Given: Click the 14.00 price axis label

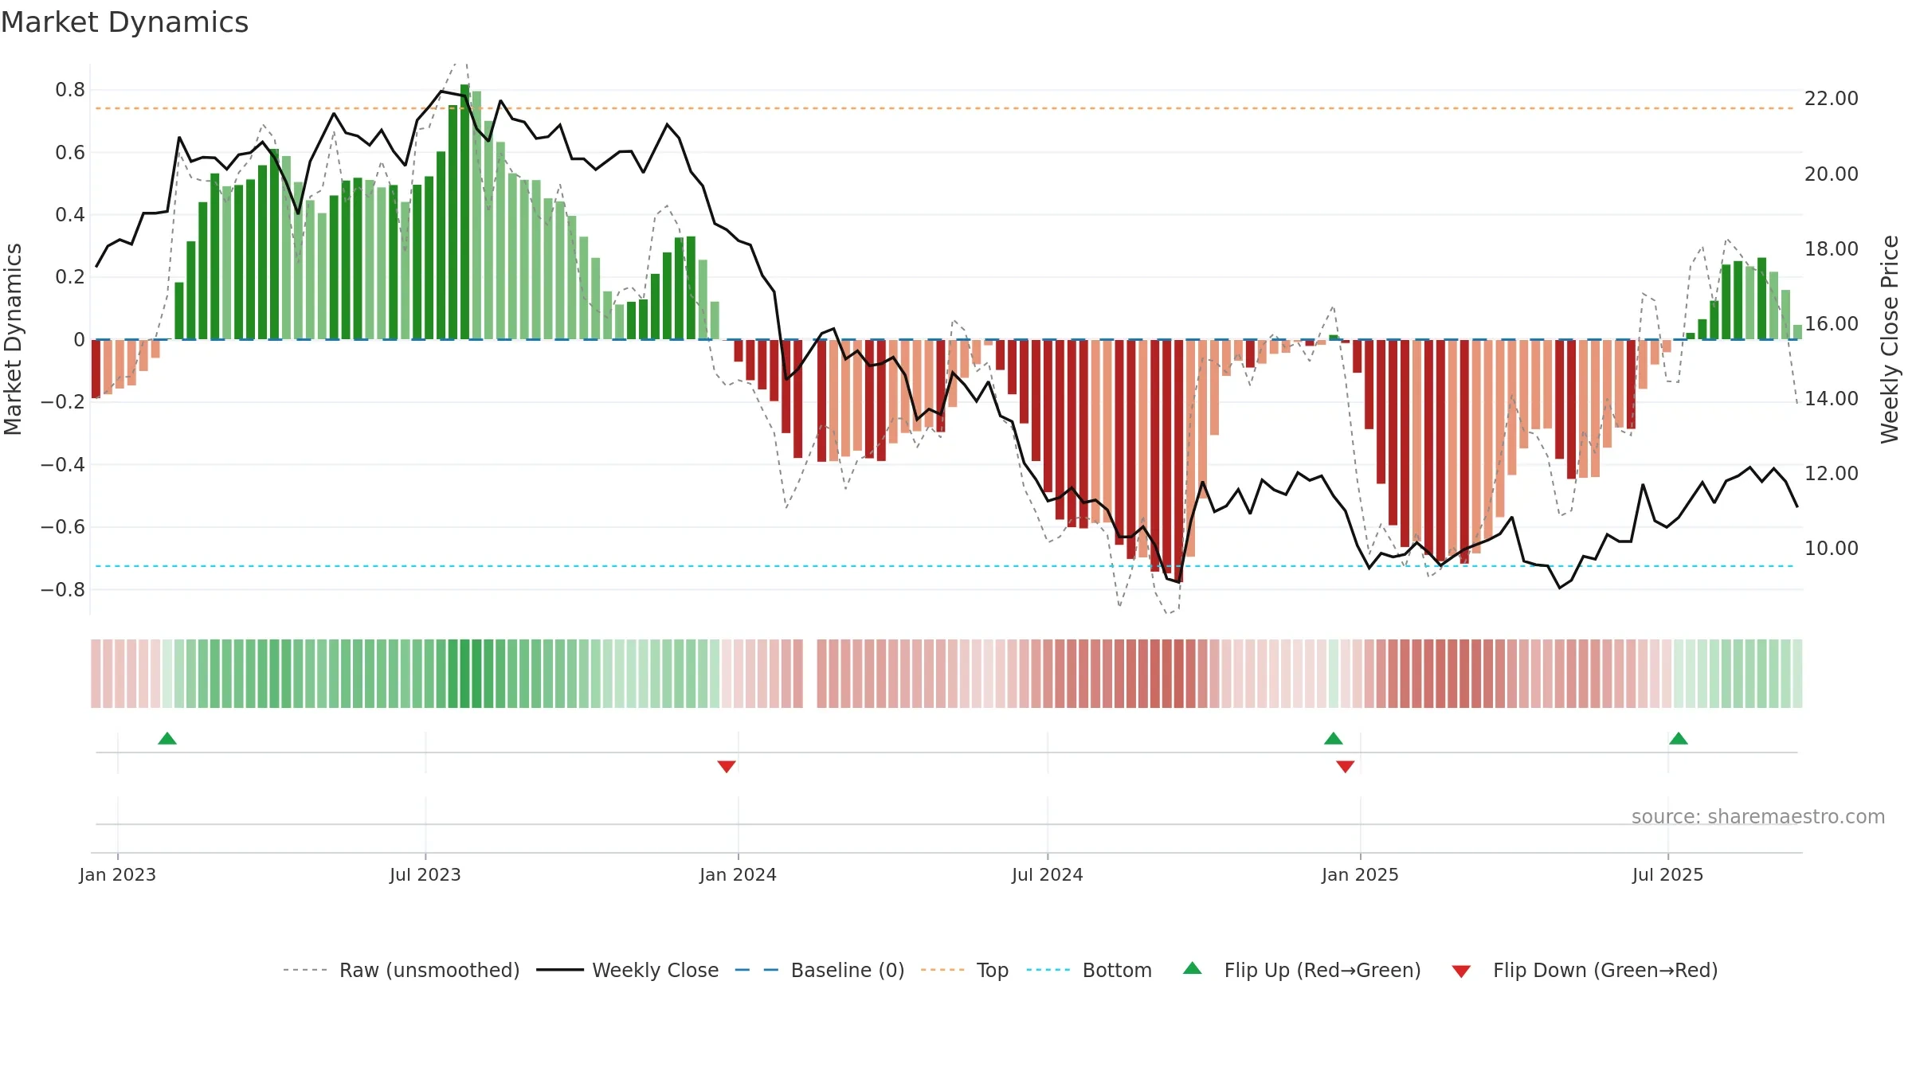Looking at the screenshot, I should (x=1832, y=399).
